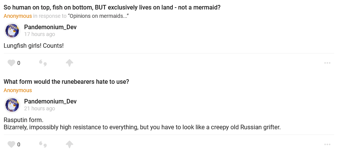Quote the Rasputin form answer
The width and height of the screenshot is (338, 152).
click(x=43, y=144)
